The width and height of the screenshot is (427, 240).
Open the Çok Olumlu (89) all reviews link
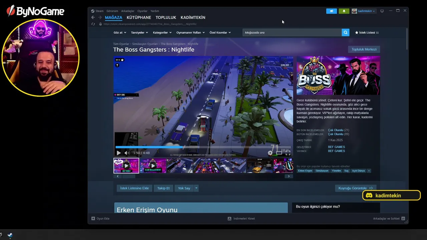point(339,134)
